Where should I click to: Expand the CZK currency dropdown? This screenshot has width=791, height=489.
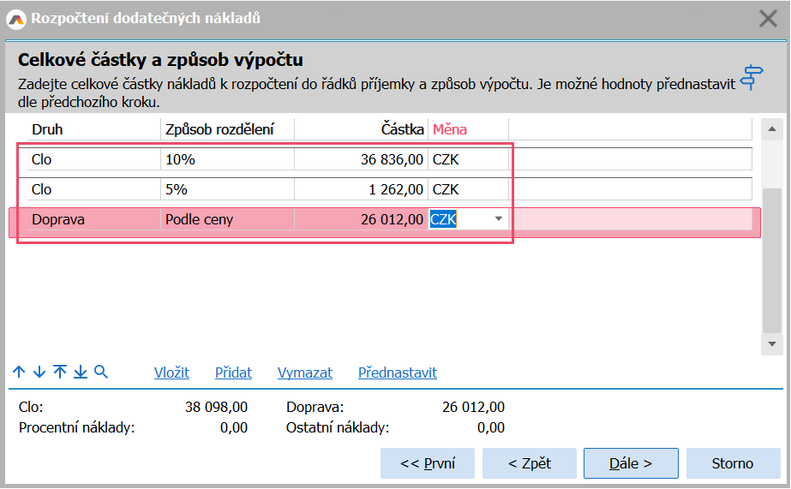[x=499, y=219]
